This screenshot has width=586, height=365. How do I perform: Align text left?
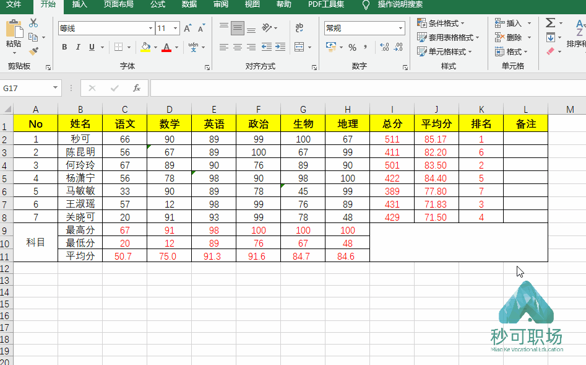point(224,47)
